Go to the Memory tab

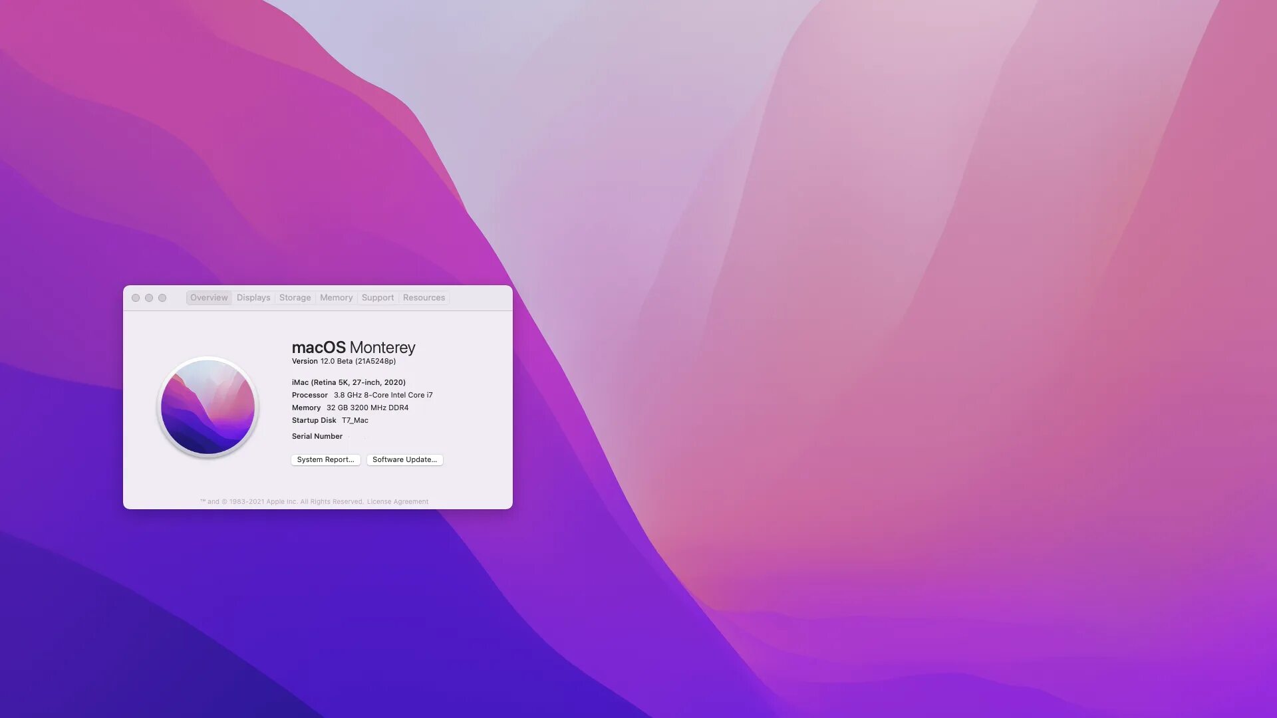[336, 298]
